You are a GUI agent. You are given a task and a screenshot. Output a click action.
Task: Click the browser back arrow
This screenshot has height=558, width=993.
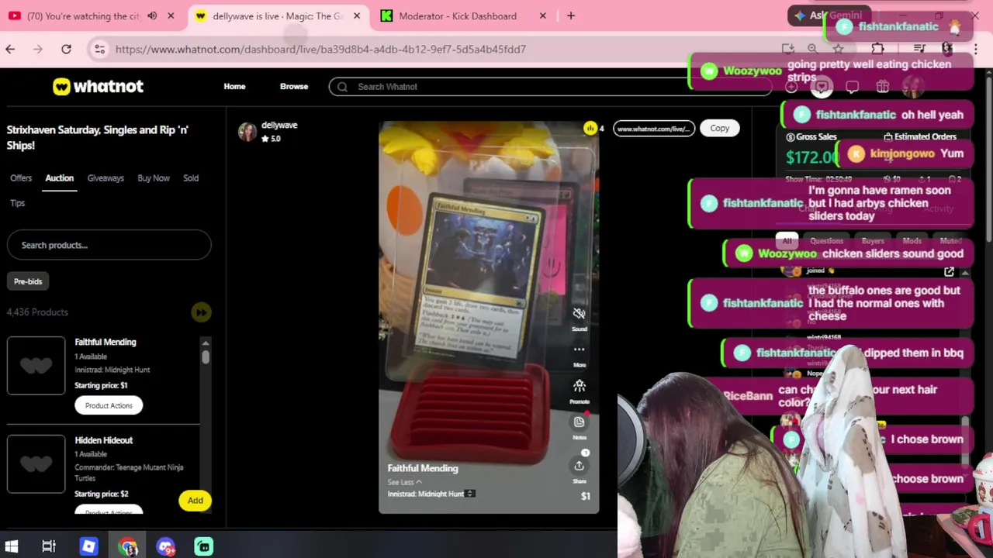(10, 50)
